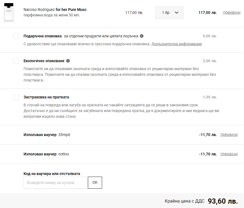
Task: Open Допълнителна информация link
Action: pos(177,44)
